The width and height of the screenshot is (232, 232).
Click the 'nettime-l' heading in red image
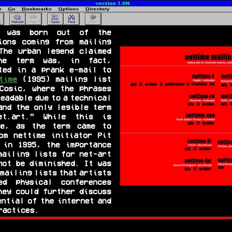click(x=203, y=76)
